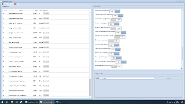The height and width of the screenshot is (104, 185).
Task: Click value 96.000 of Interval charge capacity
Action: click(35, 66)
